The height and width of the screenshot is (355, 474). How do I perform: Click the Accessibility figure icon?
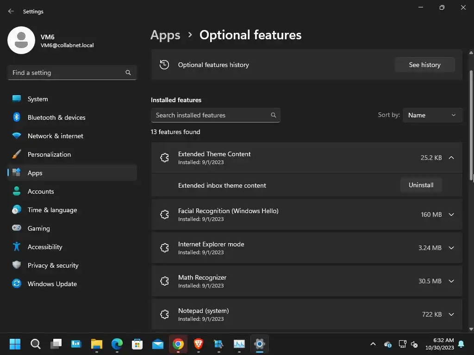[17, 247]
